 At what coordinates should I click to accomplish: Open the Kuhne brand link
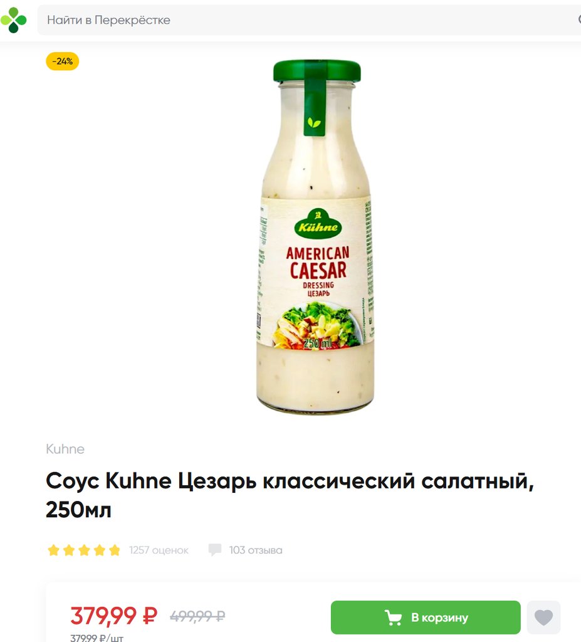tap(65, 449)
